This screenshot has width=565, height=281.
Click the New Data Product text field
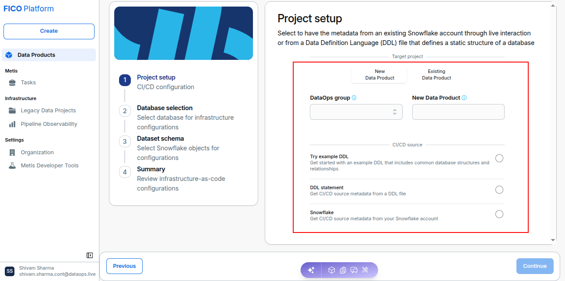(x=458, y=112)
